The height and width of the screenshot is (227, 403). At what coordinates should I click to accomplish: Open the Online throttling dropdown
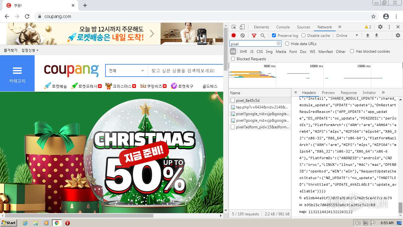pyautogui.click(x=347, y=36)
